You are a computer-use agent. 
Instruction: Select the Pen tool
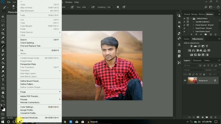(x=3, y=76)
